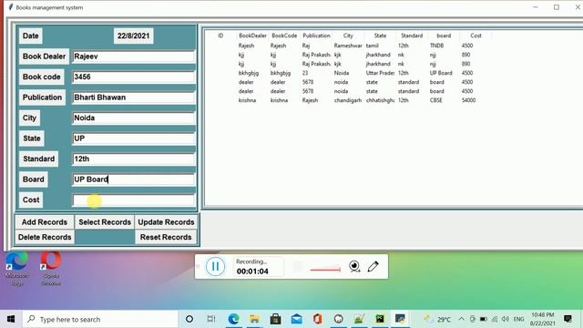Image resolution: width=583 pixels, height=328 pixels.
Task: Open the clock showing 10:48 PM
Action: pyautogui.click(x=543, y=319)
